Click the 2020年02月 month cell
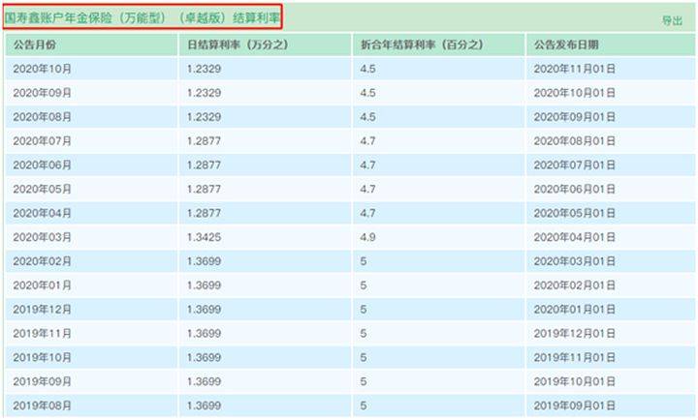Viewport: 698px width, 420px height. click(x=43, y=261)
